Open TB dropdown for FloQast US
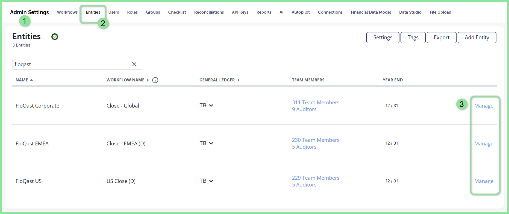The image size is (509, 214). coord(206,181)
